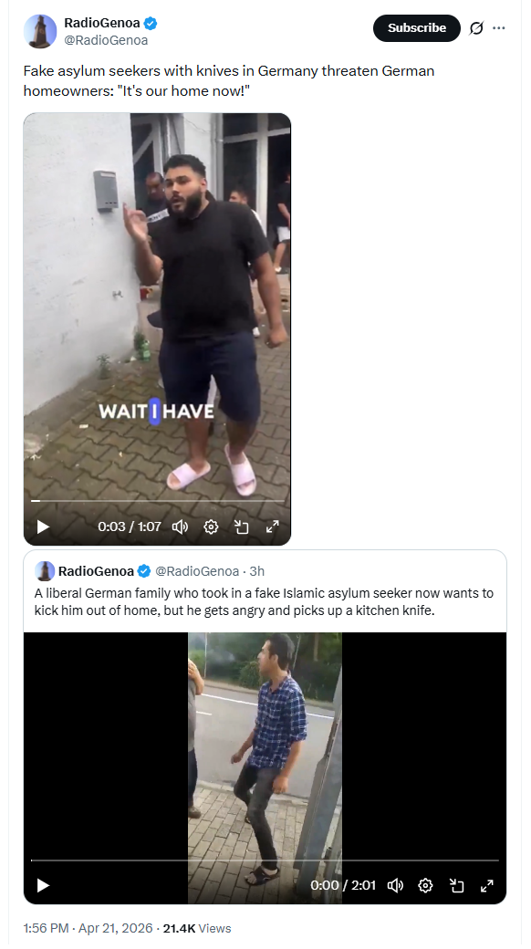Seek along the quoted video progress bar
Viewport: 531px width, 949px height.
pos(265,860)
